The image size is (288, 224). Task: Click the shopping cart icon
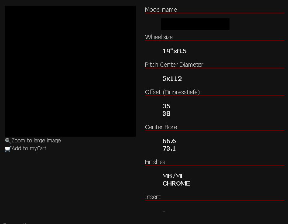pos(7,148)
